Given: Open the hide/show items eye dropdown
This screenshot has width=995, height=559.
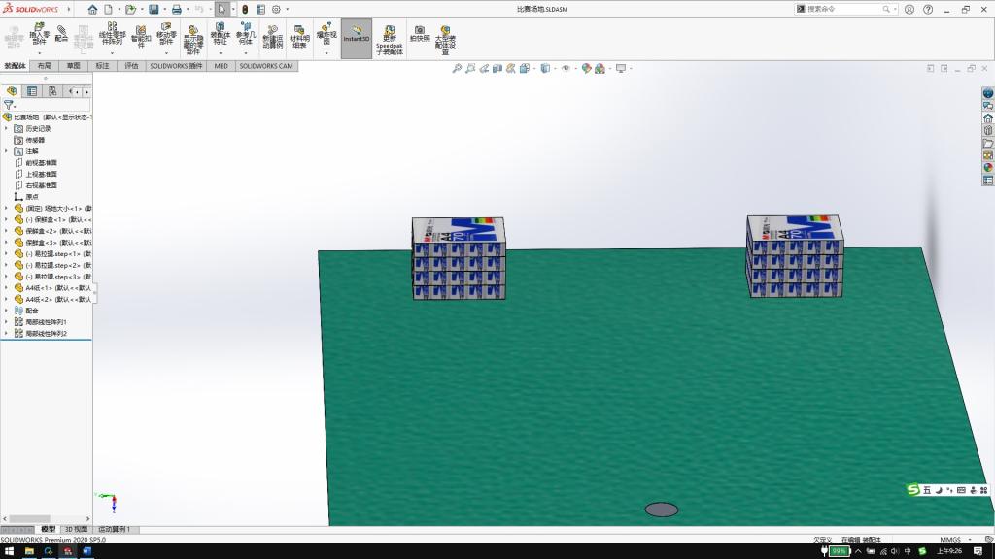Looking at the screenshot, I should 566,69.
